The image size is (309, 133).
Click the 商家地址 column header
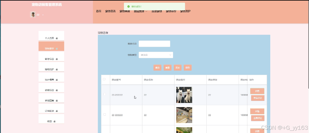[213, 80]
